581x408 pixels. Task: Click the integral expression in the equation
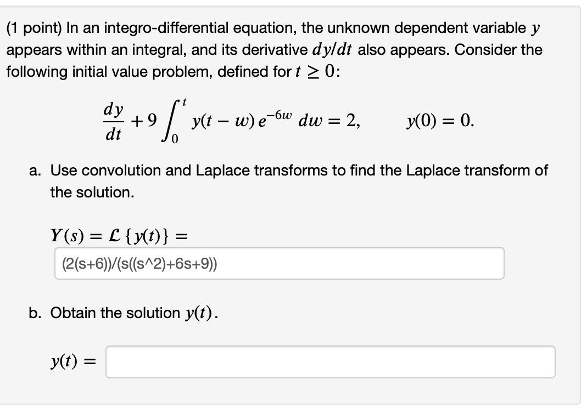(220, 120)
